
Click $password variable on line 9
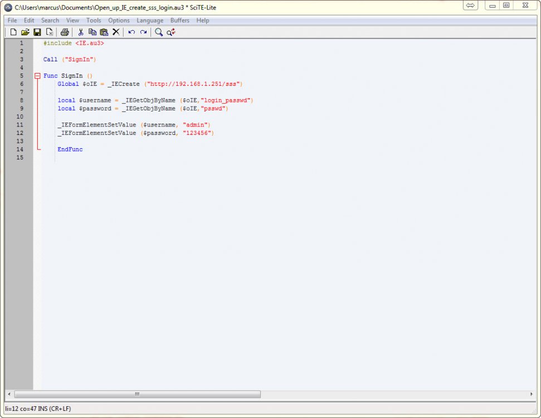coord(95,108)
